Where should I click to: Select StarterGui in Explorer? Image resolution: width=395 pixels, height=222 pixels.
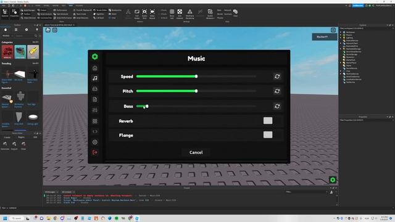[x=350, y=57]
